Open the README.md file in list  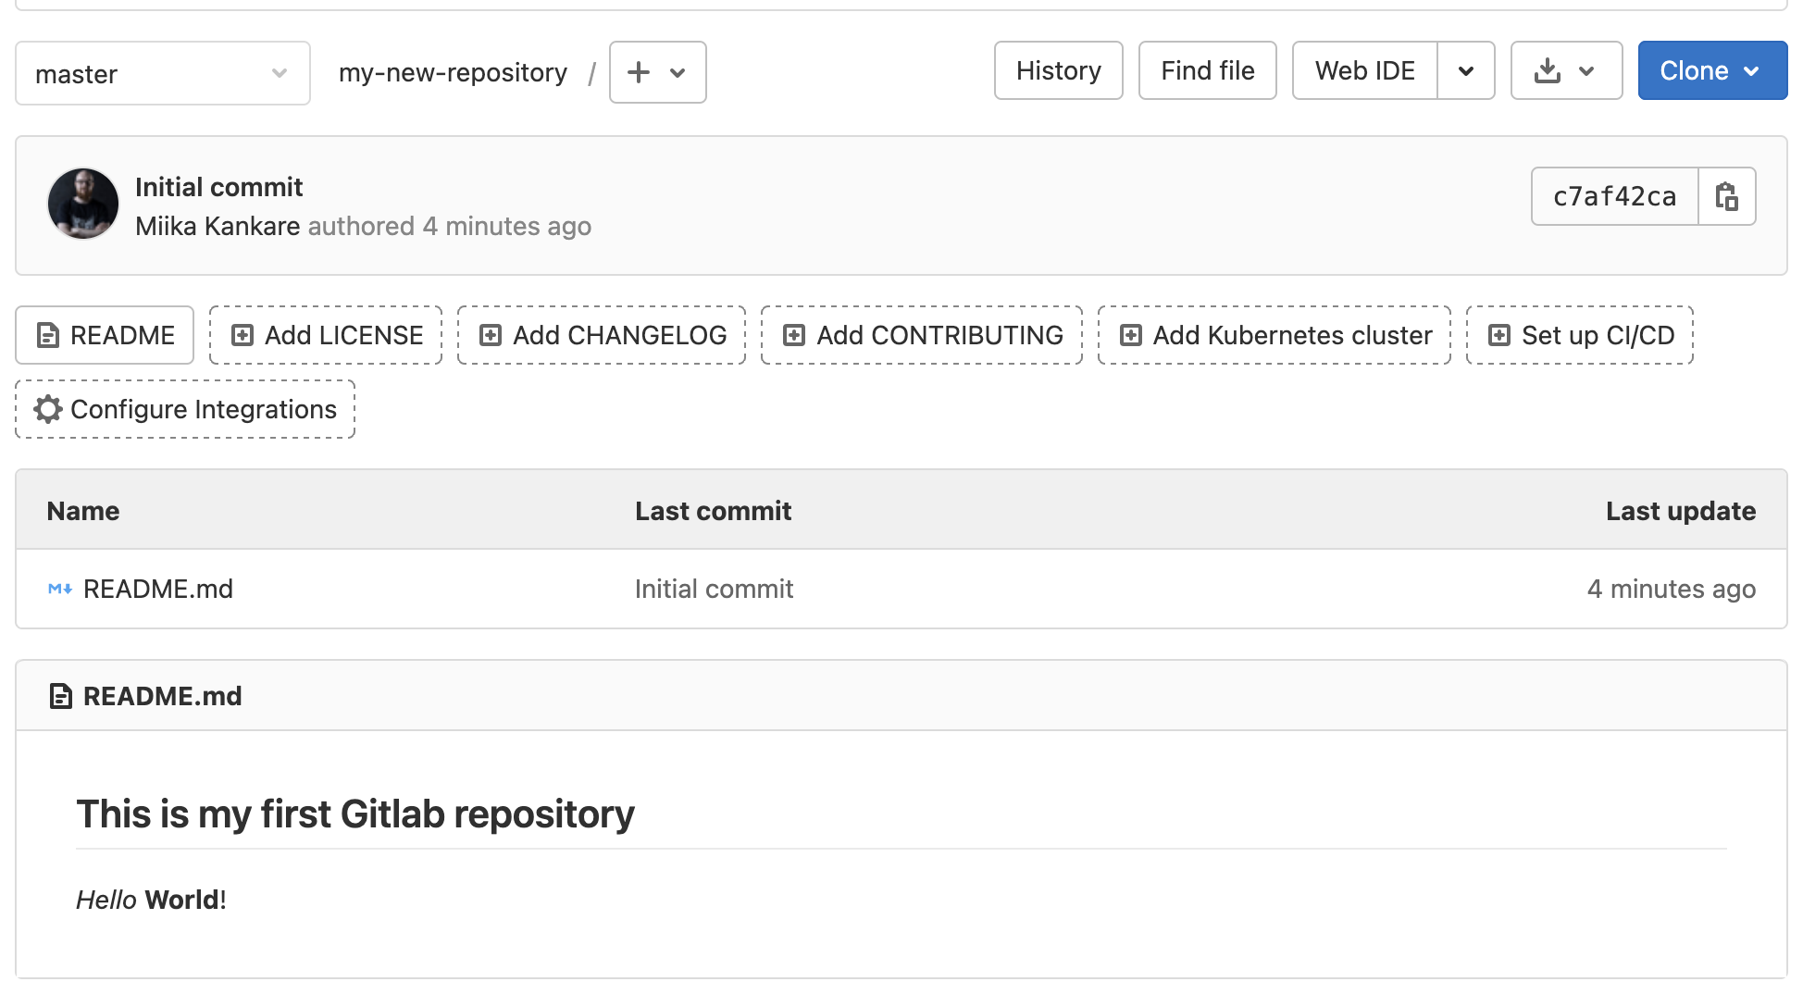click(158, 589)
